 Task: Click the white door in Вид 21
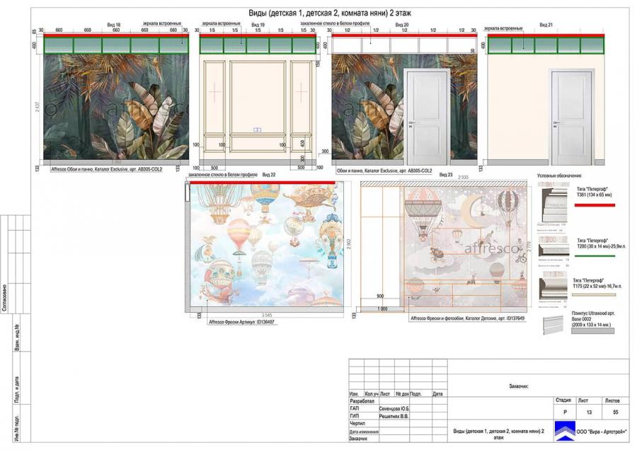568,117
